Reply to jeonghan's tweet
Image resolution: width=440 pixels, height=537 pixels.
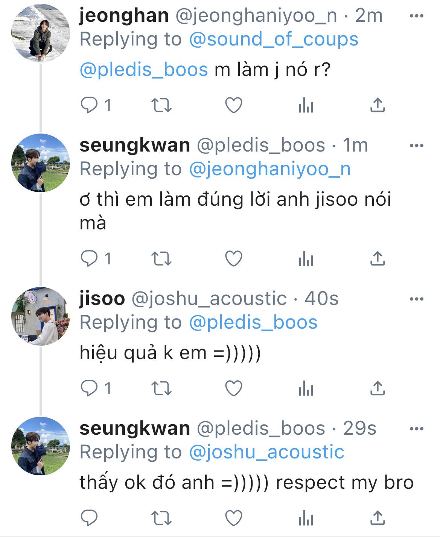(90, 106)
